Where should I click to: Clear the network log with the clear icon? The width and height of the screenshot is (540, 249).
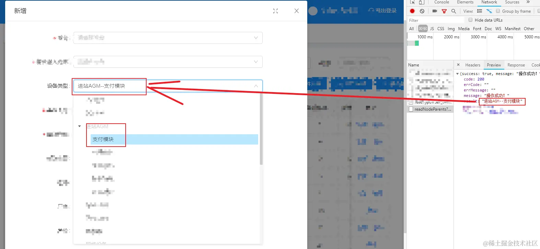[x=422, y=11]
